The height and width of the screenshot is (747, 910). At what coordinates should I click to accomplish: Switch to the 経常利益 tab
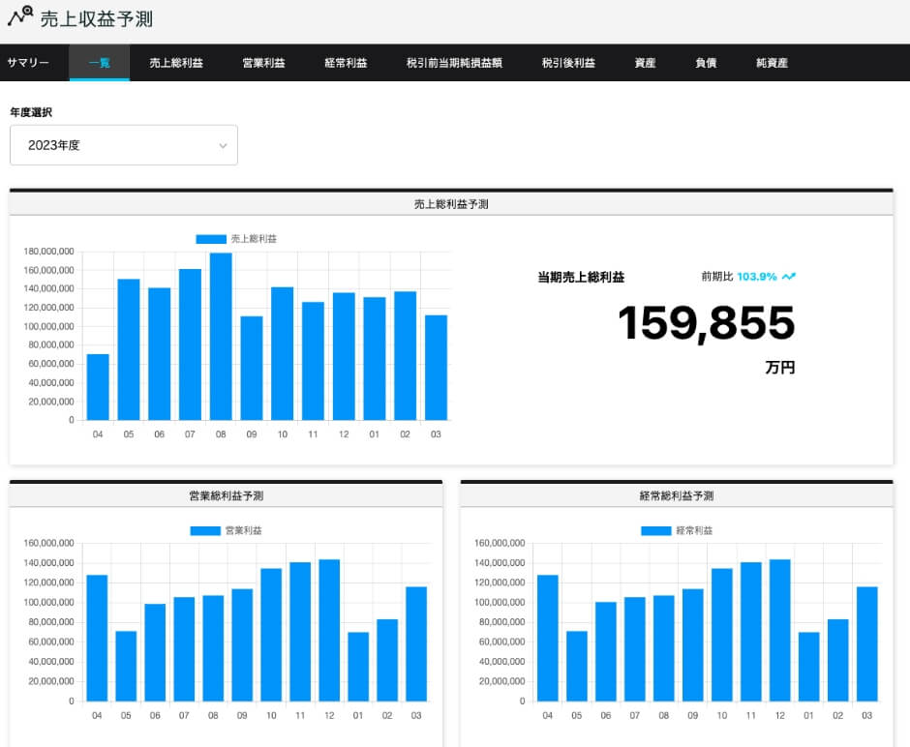tap(346, 62)
